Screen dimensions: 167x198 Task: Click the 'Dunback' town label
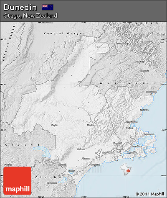click(x=139, y=62)
